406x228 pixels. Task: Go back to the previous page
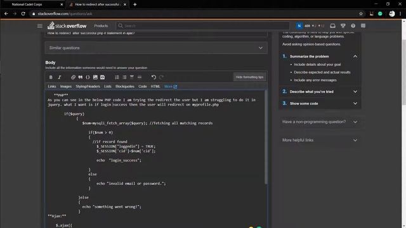(6, 14)
